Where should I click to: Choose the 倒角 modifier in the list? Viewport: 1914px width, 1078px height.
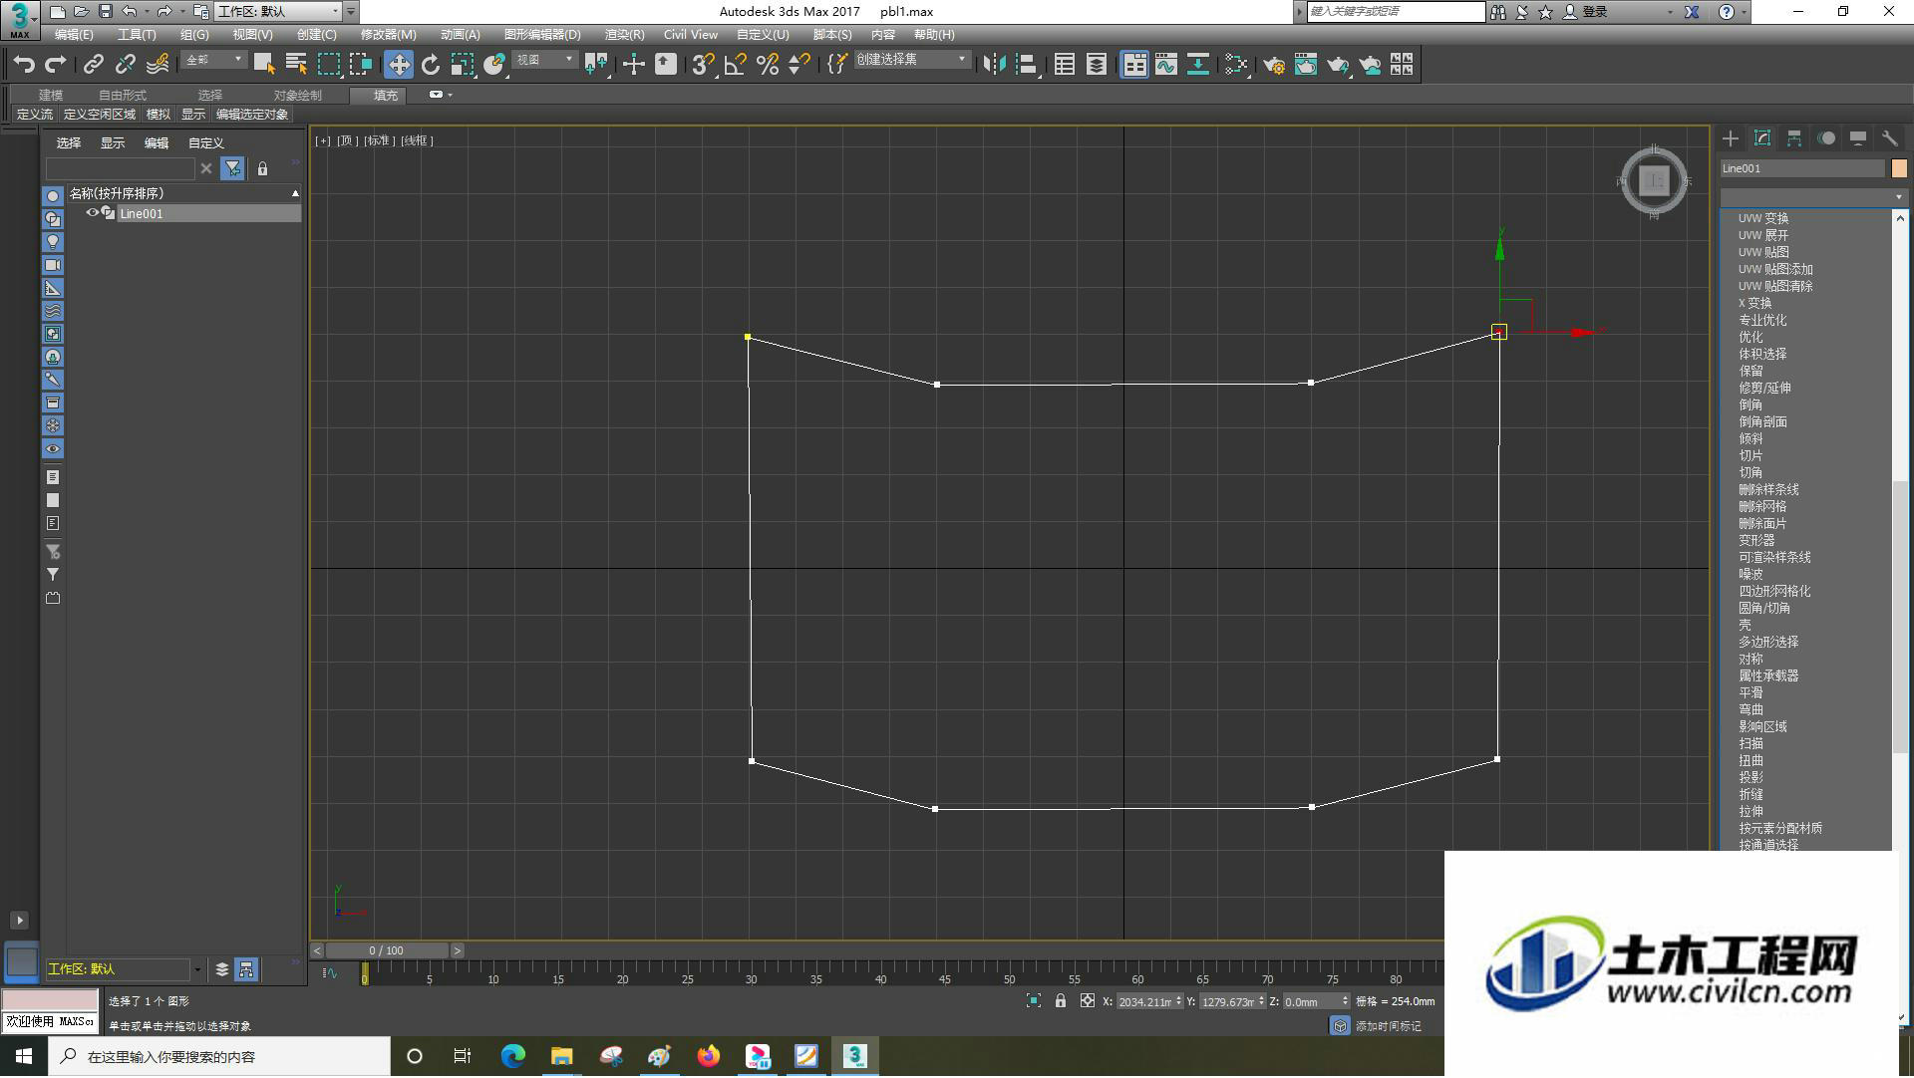coord(1751,405)
